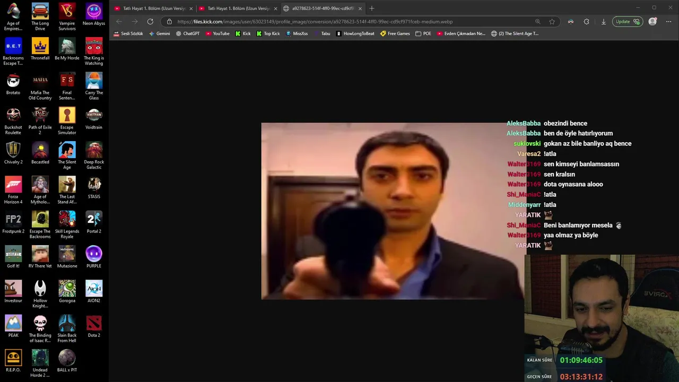Expand POE bookmark folder

423,33
